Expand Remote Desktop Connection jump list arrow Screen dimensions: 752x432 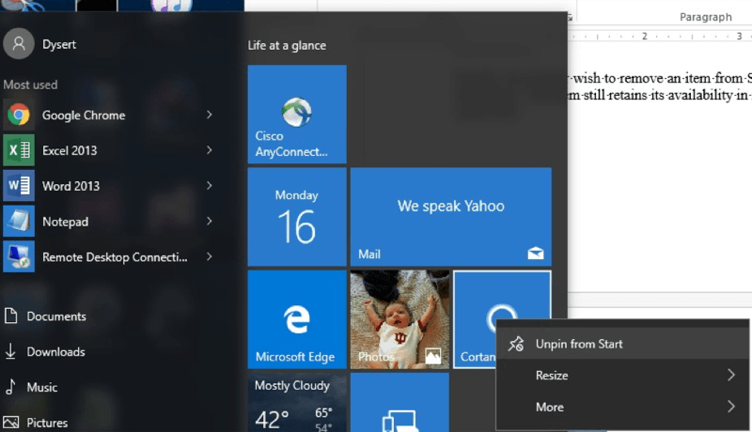209,256
